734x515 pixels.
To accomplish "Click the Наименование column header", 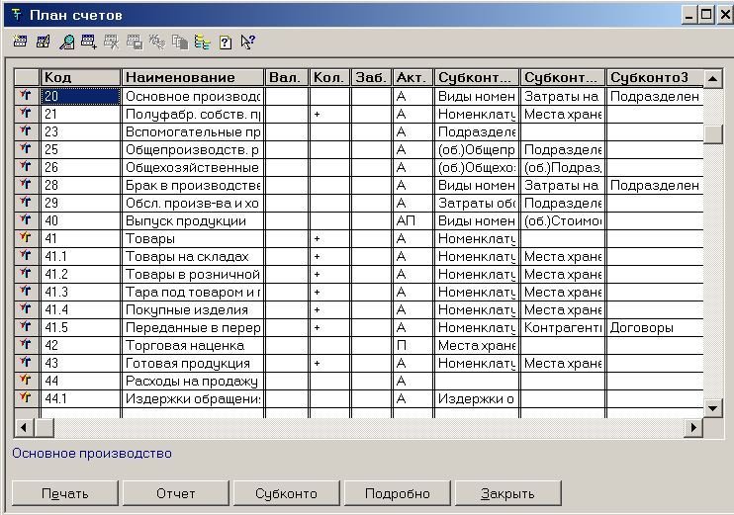I will click(192, 77).
